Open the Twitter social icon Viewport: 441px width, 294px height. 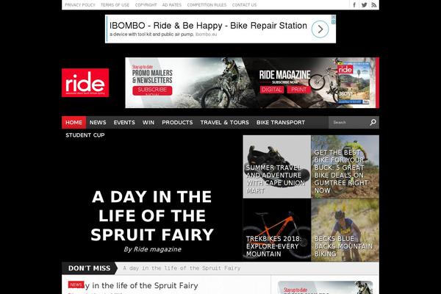pos(364,5)
